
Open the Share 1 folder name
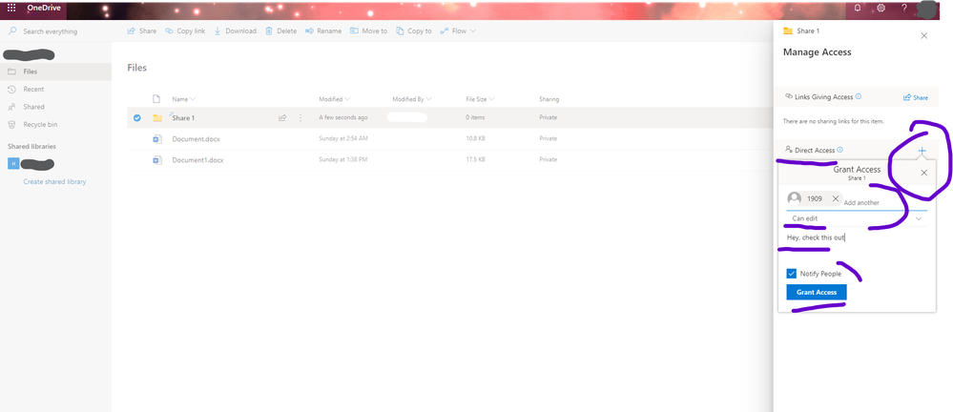(183, 118)
